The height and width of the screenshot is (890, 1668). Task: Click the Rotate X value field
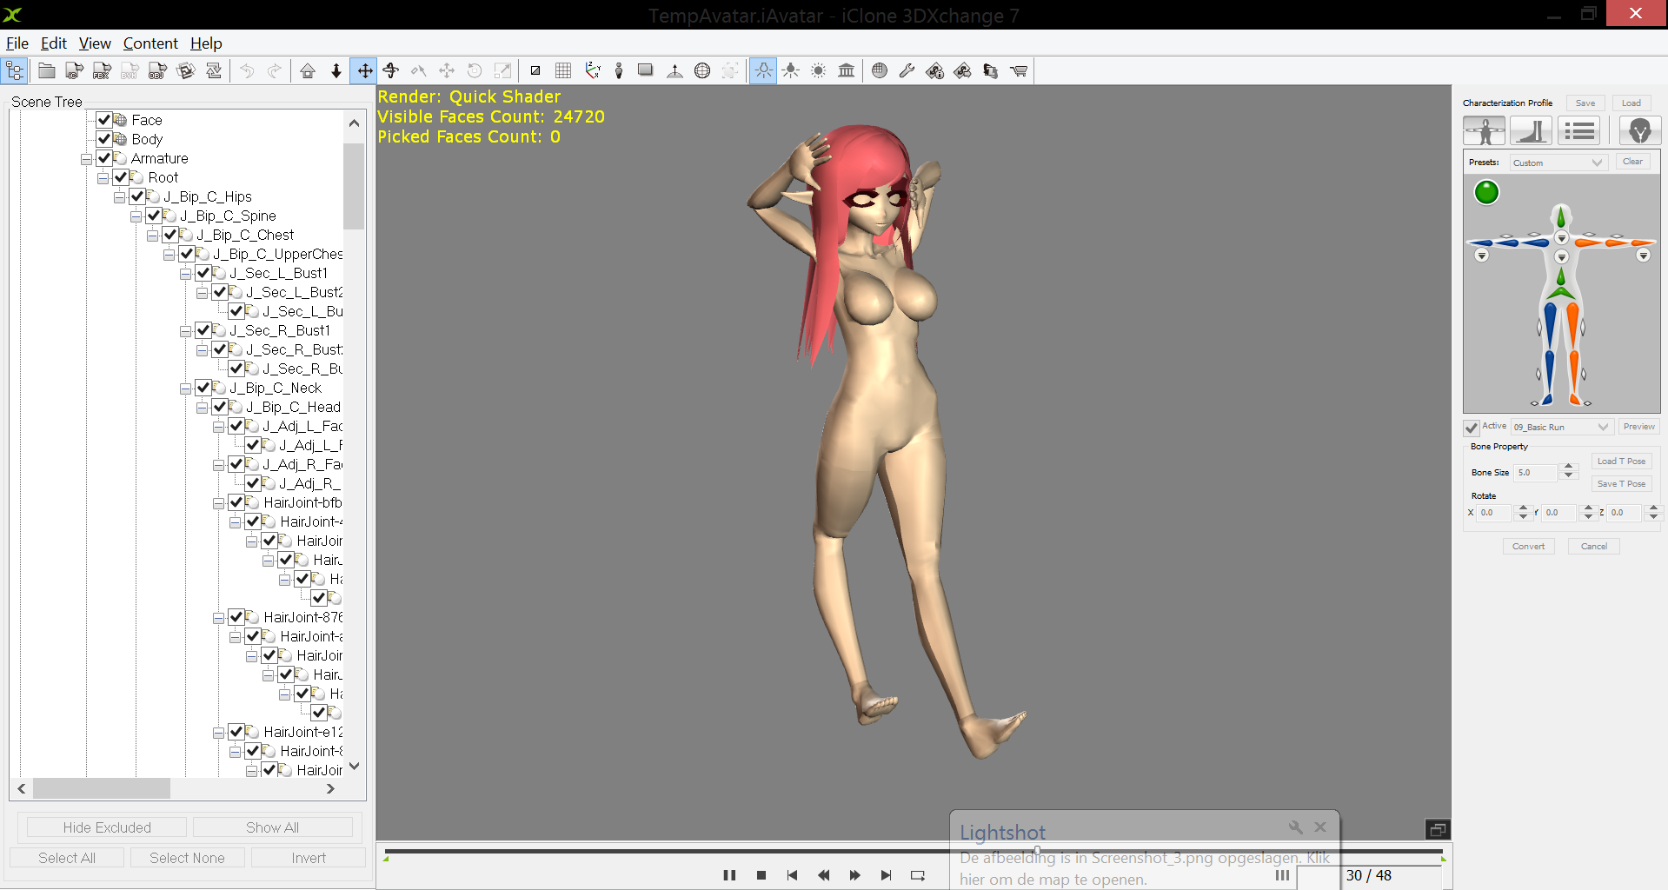[x=1493, y=512]
